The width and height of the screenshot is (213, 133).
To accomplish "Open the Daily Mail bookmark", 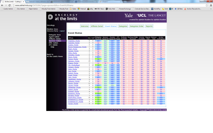I will click(110, 9).
